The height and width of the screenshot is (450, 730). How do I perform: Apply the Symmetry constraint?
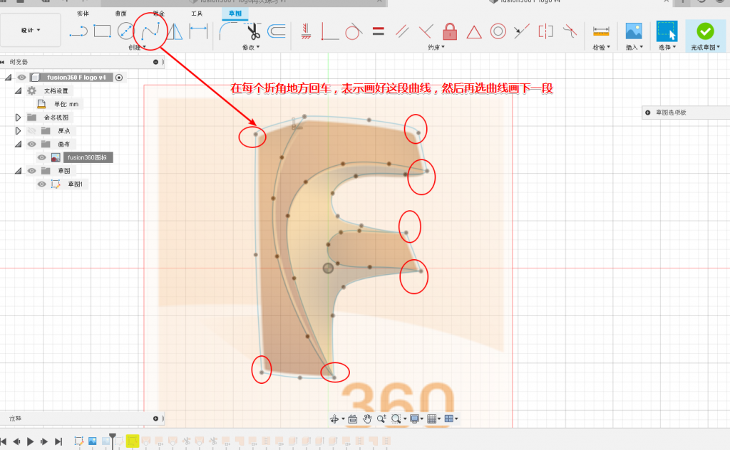coord(545,31)
